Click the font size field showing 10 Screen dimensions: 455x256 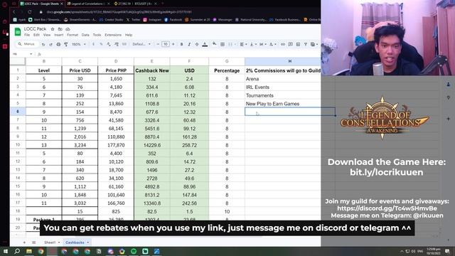click(166, 44)
